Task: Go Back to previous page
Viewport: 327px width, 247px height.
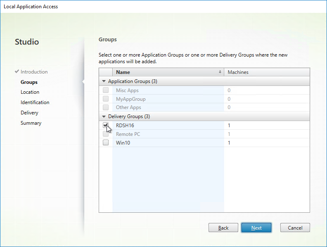Action: coord(223,228)
